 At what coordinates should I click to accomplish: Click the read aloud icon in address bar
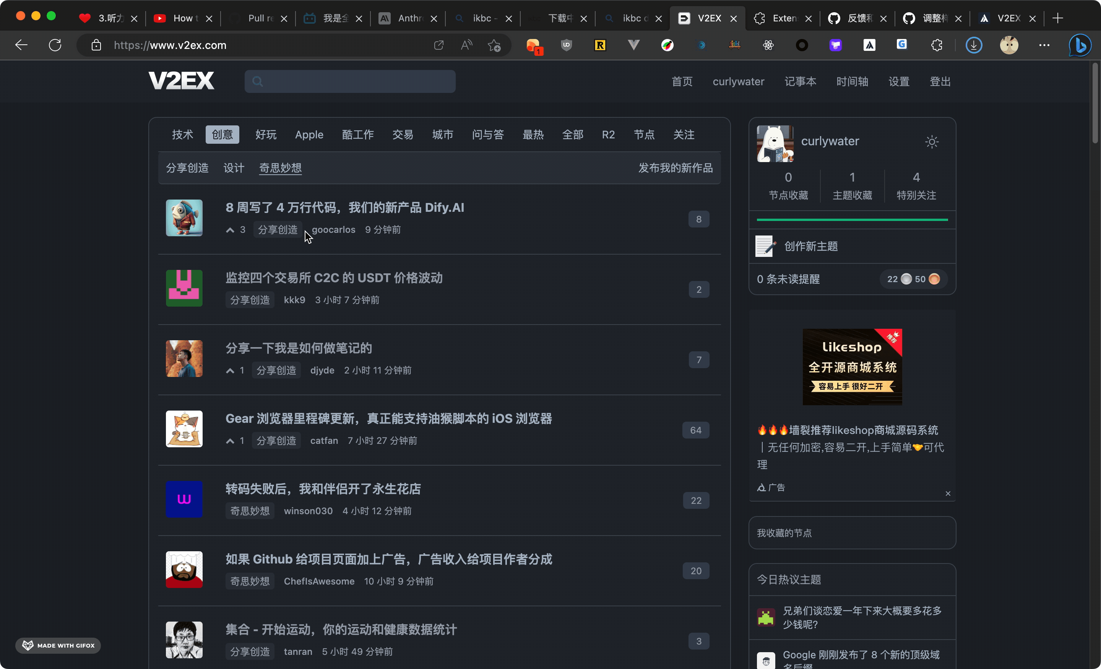pyautogui.click(x=466, y=45)
